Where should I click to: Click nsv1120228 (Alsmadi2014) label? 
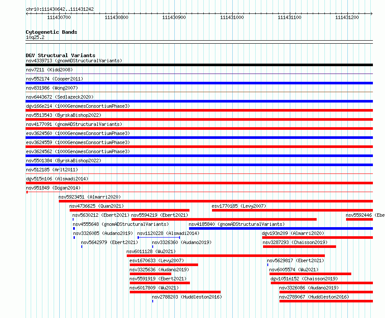tap(168, 233)
